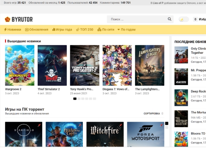Image resolution: width=206 pixels, height=148 pixels.
Task: Open the Starfield game card
Action: point(24,134)
